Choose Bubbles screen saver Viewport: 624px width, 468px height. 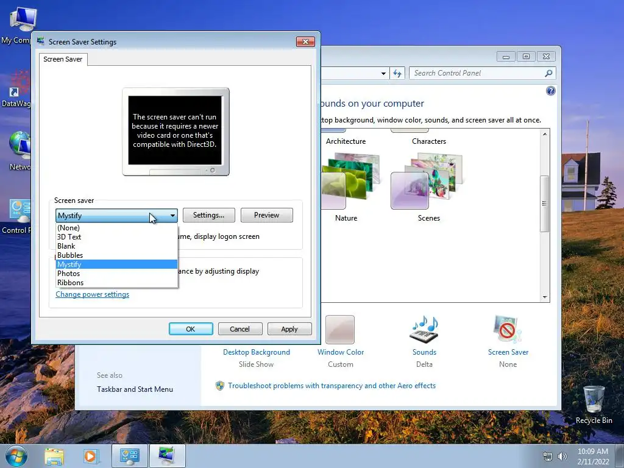pos(116,255)
